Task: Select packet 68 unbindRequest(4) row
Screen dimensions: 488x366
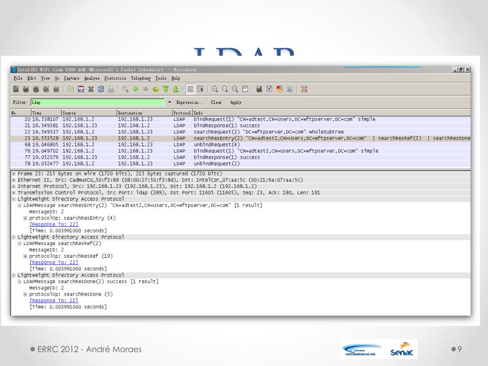Action: 240,144
